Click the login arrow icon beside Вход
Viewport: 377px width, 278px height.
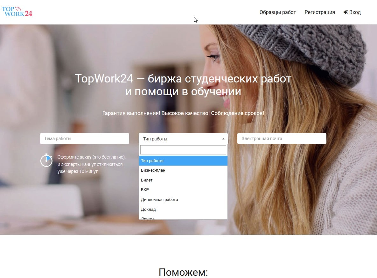[346, 12]
